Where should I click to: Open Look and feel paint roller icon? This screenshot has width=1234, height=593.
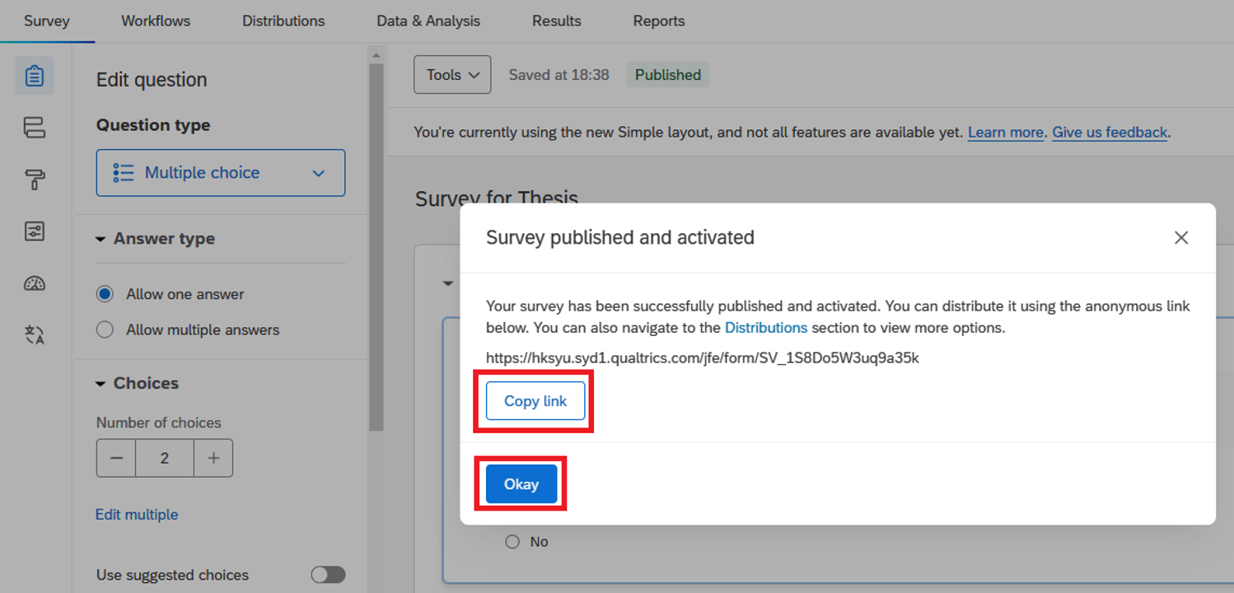click(x=35, y=180)
